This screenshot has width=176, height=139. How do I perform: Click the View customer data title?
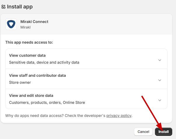[27, 56]
